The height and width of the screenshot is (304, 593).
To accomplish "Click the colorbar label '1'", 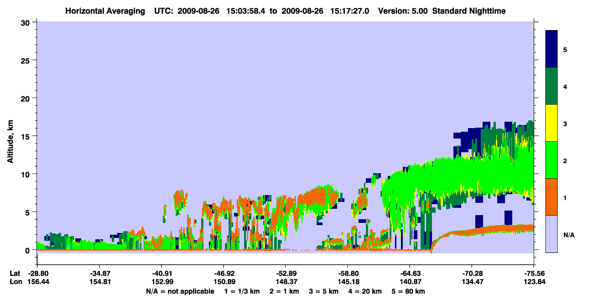I will (x=565, y=197).
